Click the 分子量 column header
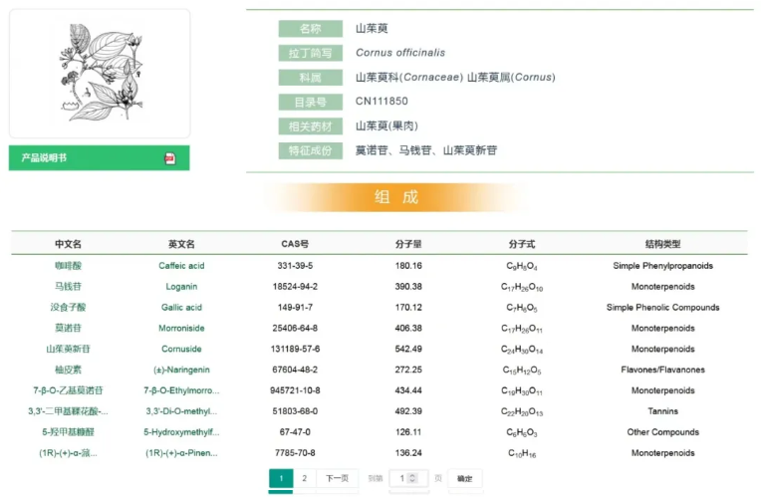This screenshot has height=497, width=763. pyautogui.click(x=408, y=244)
